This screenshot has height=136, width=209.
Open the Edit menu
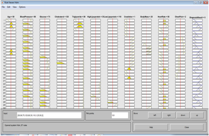coord(9,7)
